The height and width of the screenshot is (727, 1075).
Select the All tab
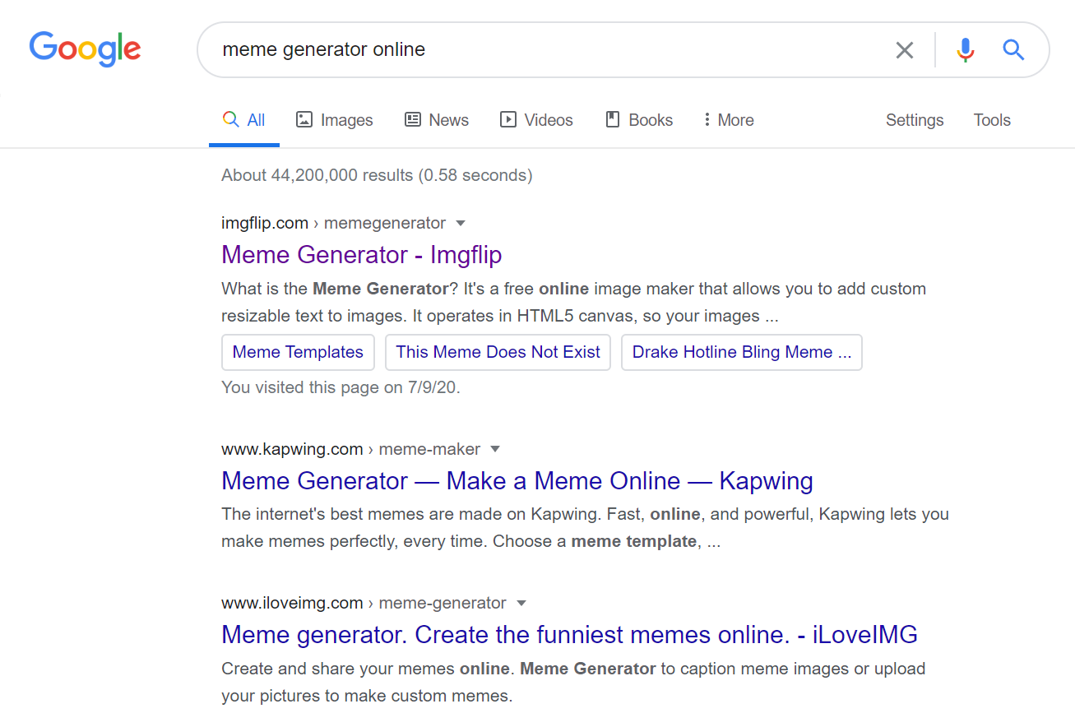[244, 120]
